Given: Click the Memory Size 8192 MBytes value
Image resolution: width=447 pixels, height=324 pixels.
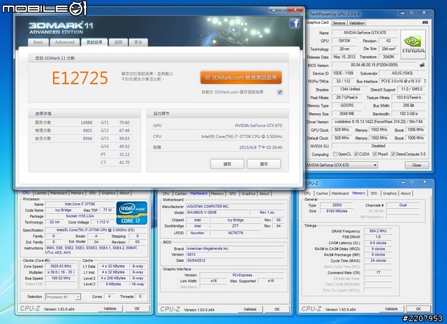Looking at the screenshot, I should [337, 211].
